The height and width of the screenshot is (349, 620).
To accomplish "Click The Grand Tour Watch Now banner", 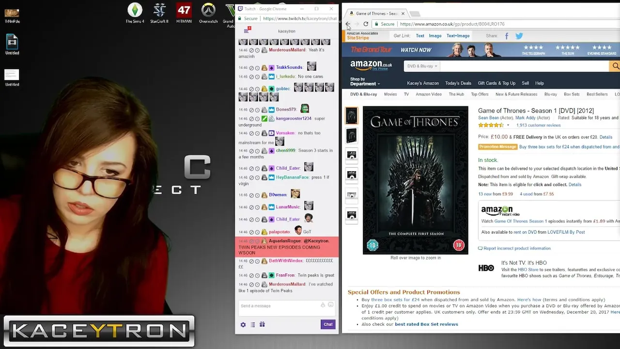I will pyautogui.click(x=481, y=49).
